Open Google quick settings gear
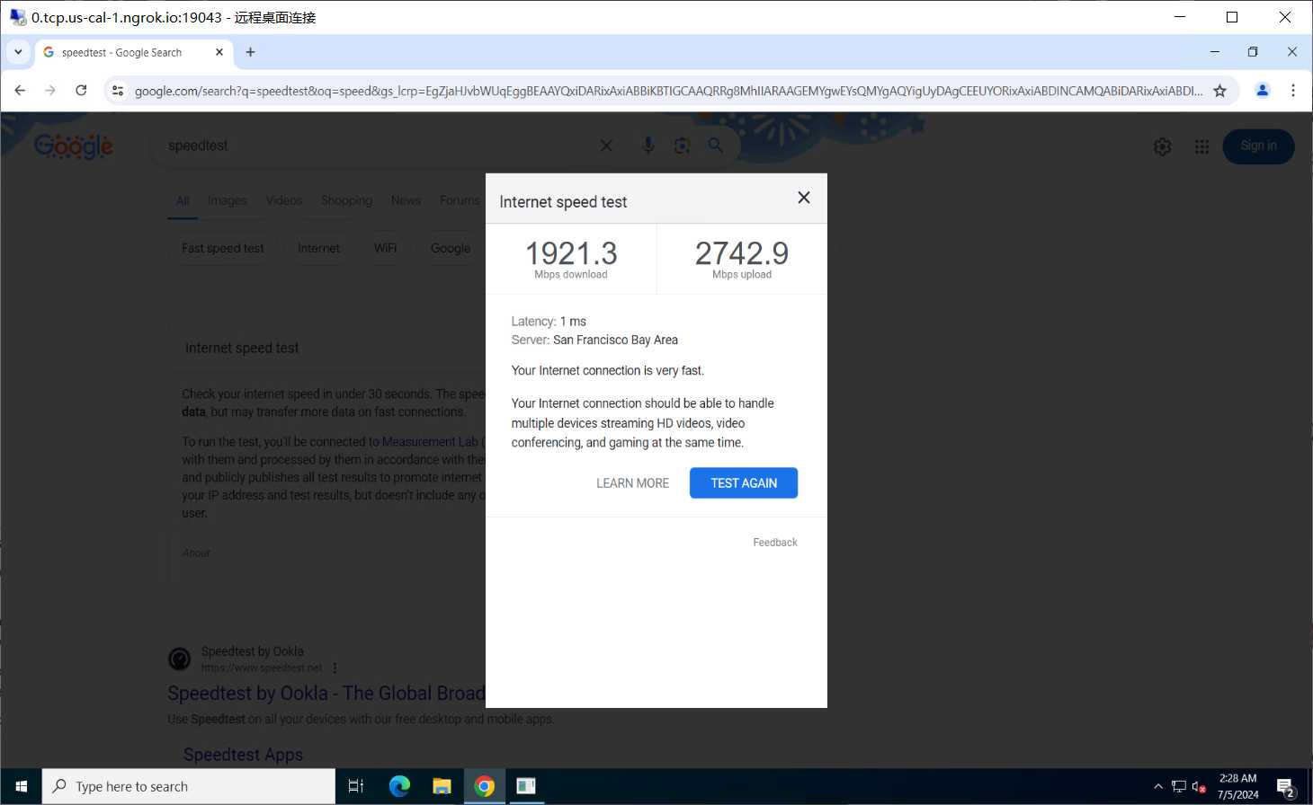Screen dimensions: 1313x805 pos(1162,146)
